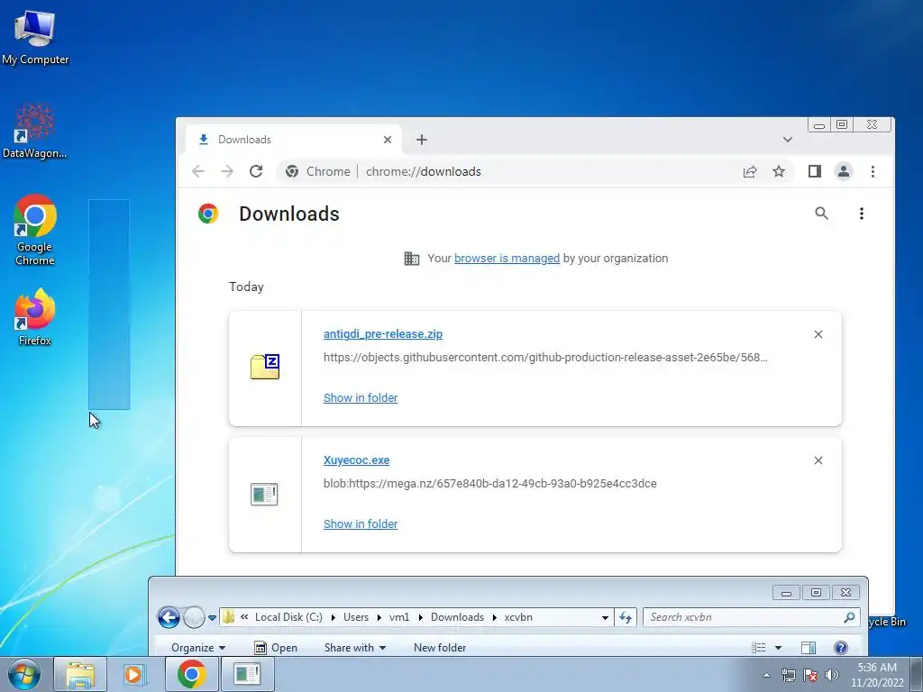Open Chrome profile avatar
The width and height of the screenshot is (923, 692).
(844, 171)
